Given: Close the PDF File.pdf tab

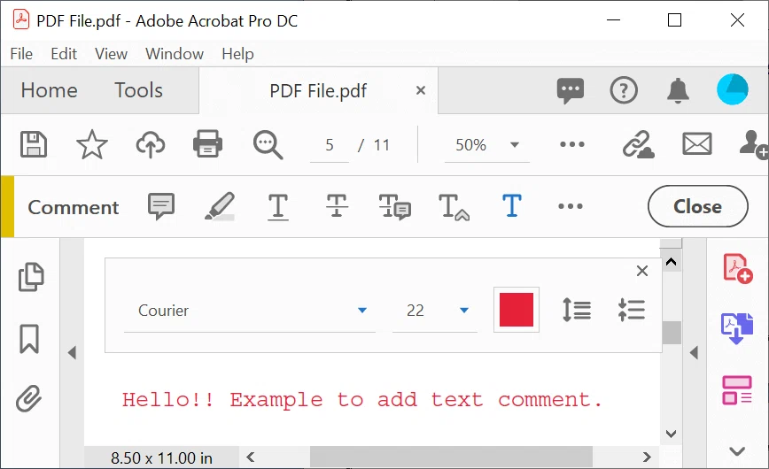Looking at the screenshot, I should tap(420, 90).
